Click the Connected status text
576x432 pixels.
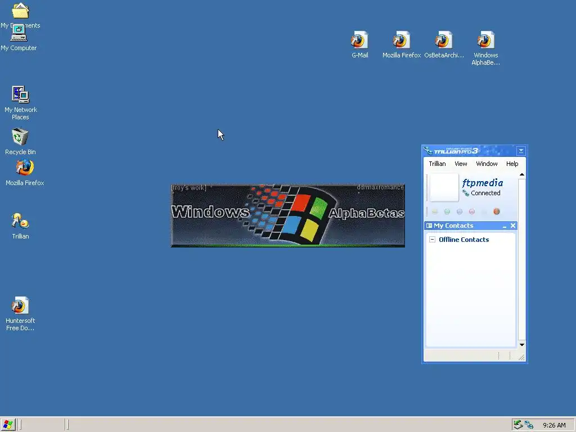(x=485, y=193)
